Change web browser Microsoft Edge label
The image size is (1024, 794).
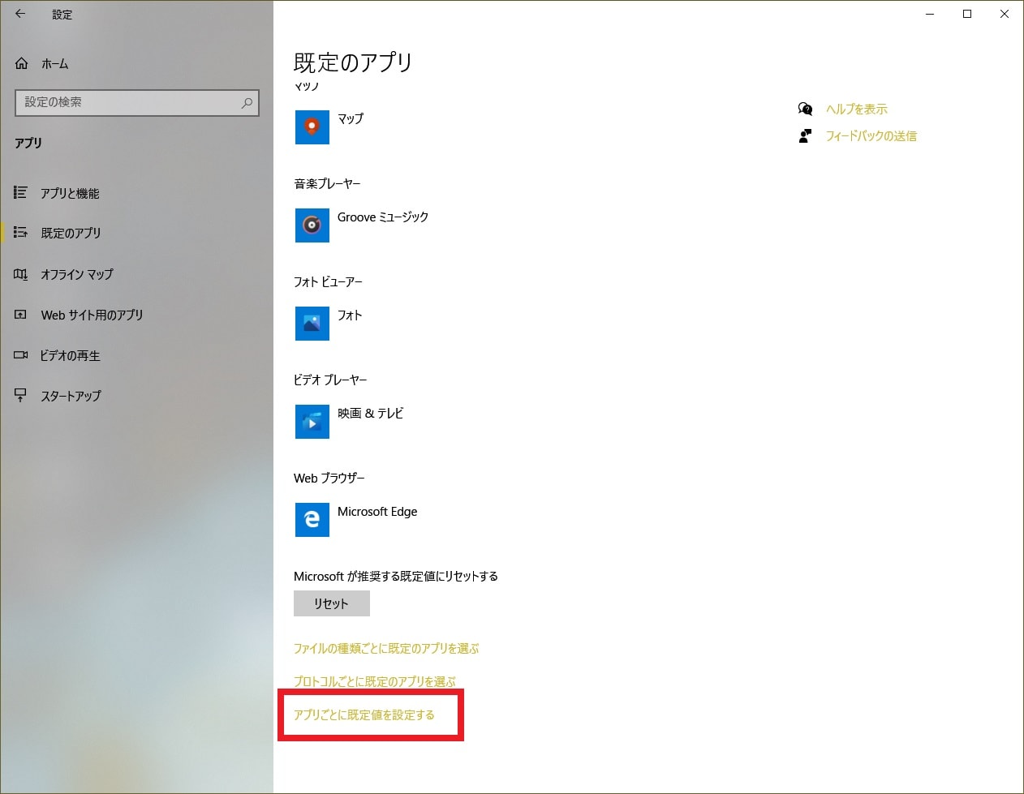tap(377, 512)
